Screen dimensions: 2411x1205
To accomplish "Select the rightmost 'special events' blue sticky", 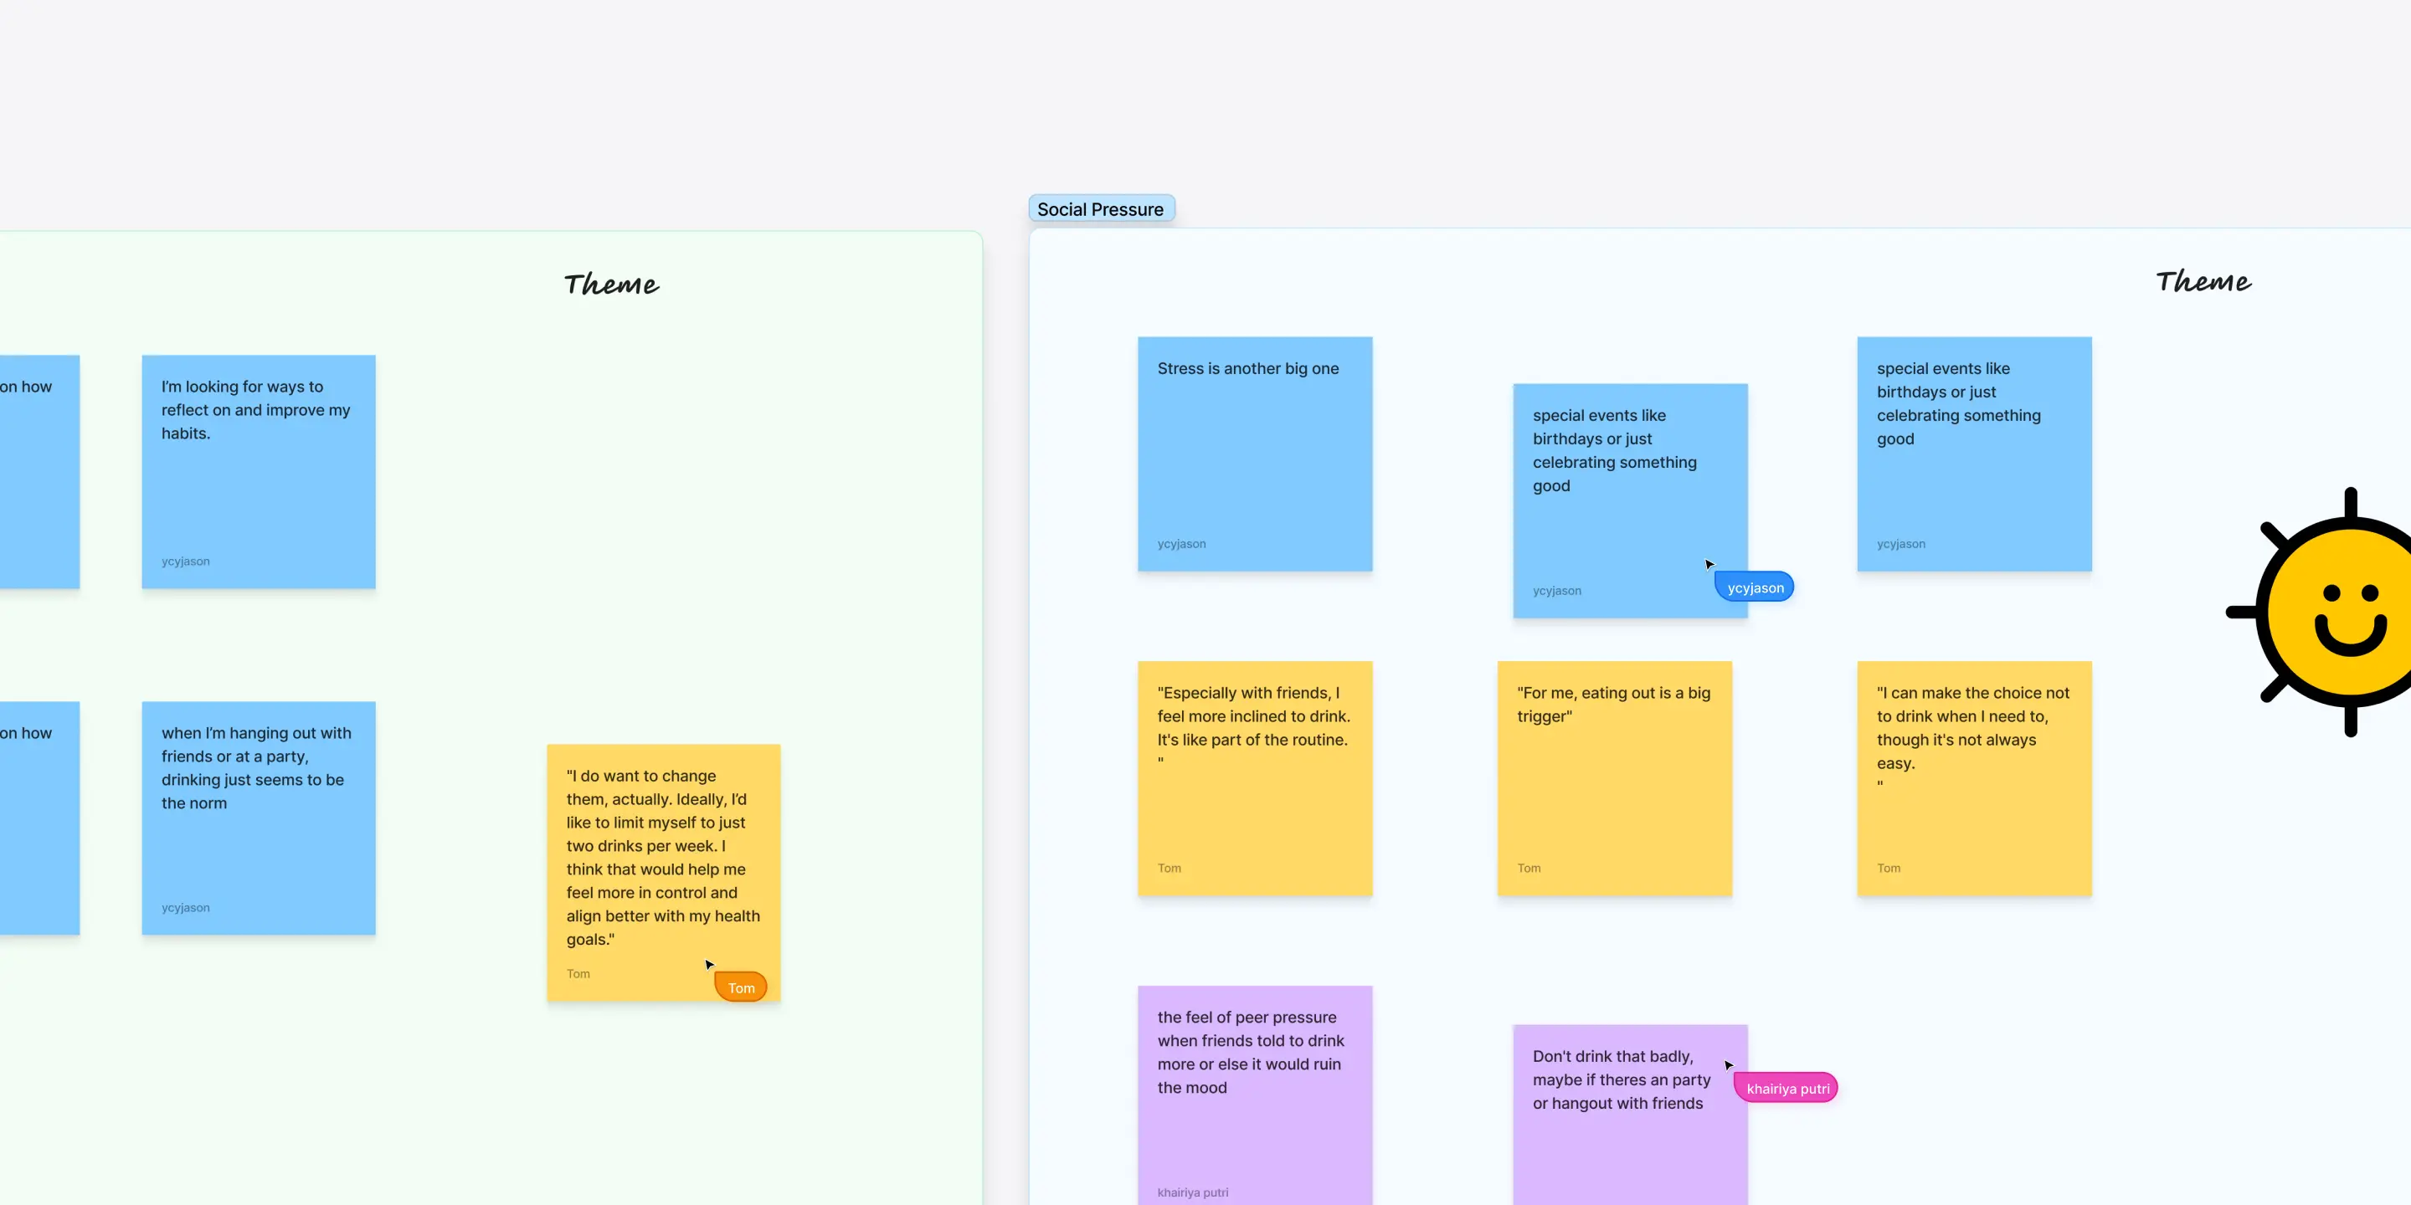I will click(x=1973, y=454).
